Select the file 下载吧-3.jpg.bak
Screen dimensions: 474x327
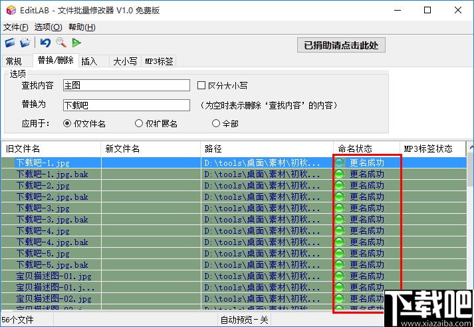pyautogui.click(x=52, y=219)
